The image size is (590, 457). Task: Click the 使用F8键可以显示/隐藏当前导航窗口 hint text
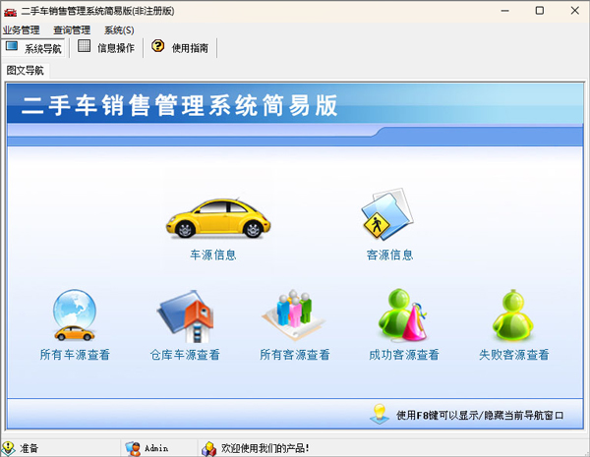click(480, 416)
